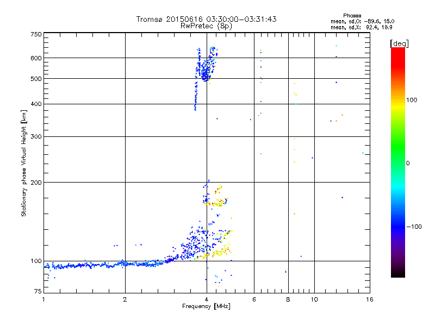Screen dimensions: 435x326
Task: Click the 'Frequency [MHz]' x-axis label
Action: click(x=206, y=306)
